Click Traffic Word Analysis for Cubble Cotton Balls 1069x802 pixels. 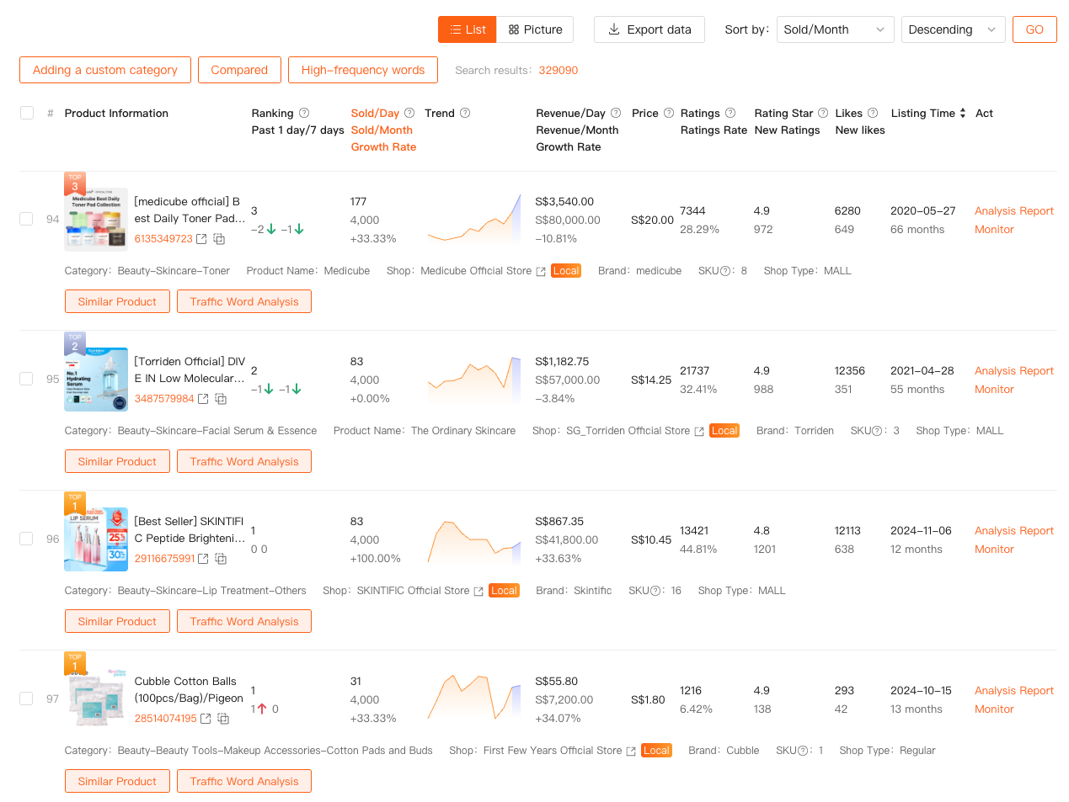coord(243,781)
